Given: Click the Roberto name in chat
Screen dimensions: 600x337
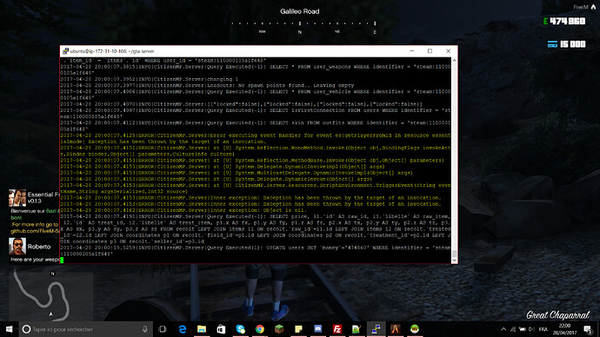Looking at the screenshot, I should click(39, 247).
